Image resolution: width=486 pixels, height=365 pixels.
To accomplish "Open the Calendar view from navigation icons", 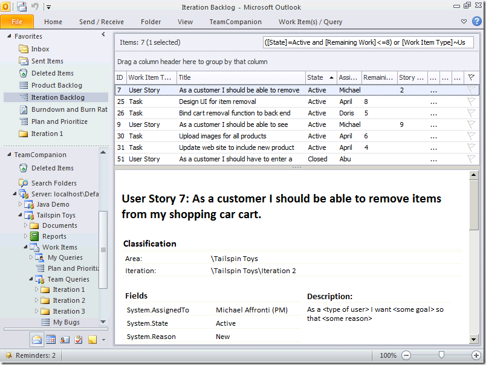I will [51, 340].
